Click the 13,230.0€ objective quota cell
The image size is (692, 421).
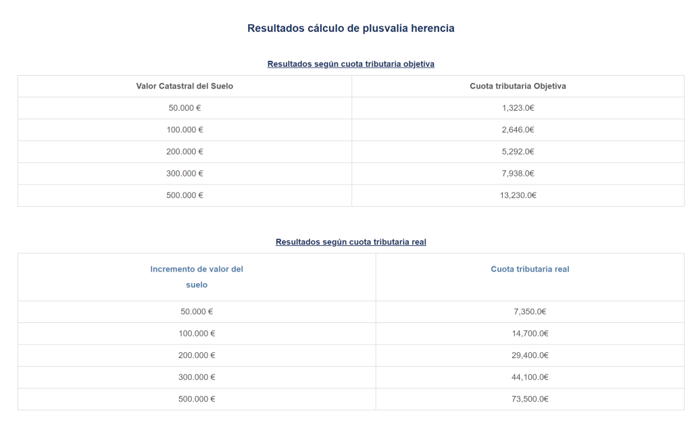click(518, 195)
